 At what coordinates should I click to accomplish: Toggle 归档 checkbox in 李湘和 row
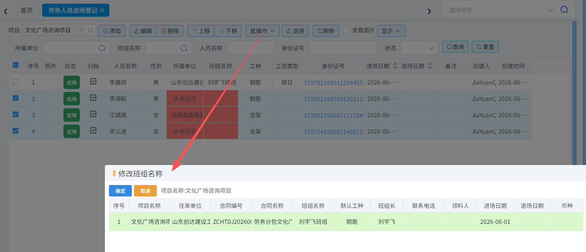tap(93, 98)
